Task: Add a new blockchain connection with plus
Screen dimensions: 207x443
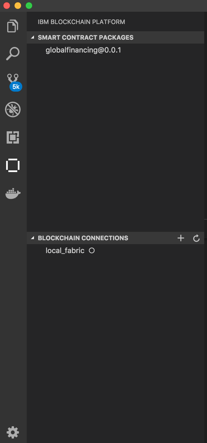Action: (x=181, y=238)
